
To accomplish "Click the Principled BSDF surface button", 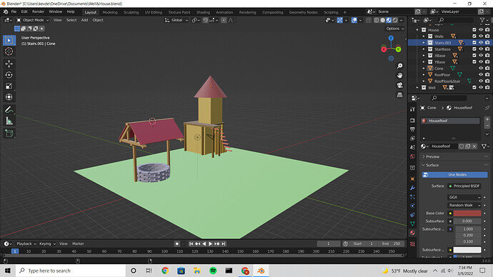I will click(464, 186).
